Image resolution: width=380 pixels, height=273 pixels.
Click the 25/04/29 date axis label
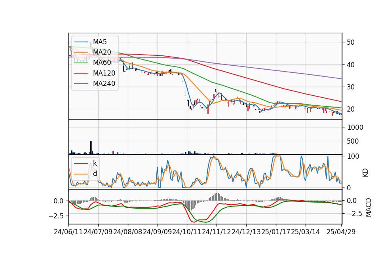(x=341, y=232)
